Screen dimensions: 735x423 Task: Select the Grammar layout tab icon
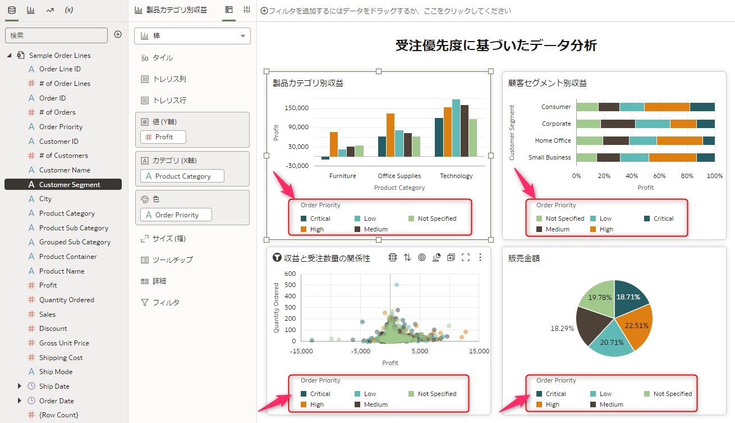pos(229,10)
